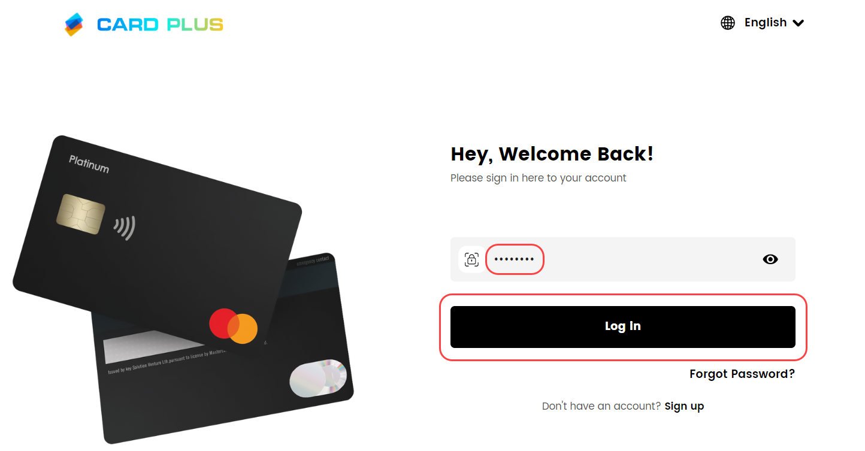The image size is (865, 451).
Task: Go to Sign up page
Action: pos(684,406)
